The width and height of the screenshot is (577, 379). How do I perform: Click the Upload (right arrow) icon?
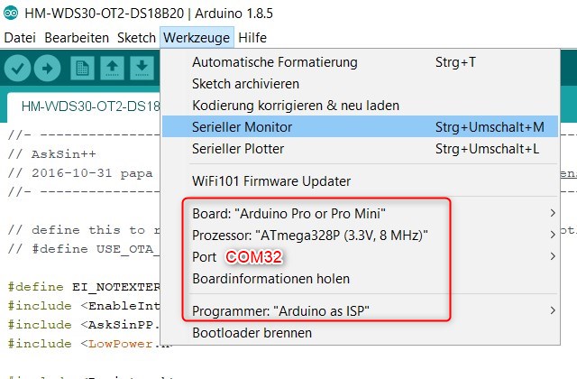pyautogui.click(x=48, y=68)
